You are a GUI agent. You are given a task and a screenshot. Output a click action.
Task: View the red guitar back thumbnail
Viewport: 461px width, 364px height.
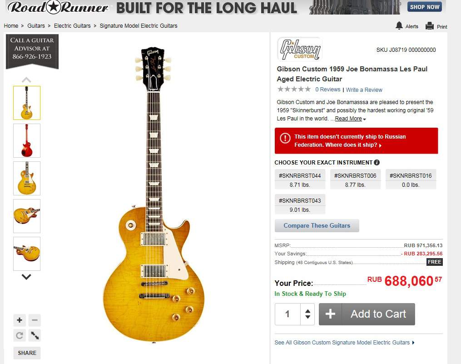click(x=27, y=141)
